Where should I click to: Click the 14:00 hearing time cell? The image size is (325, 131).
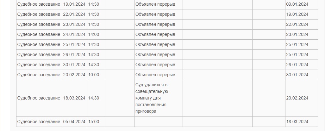coord(94,35)
